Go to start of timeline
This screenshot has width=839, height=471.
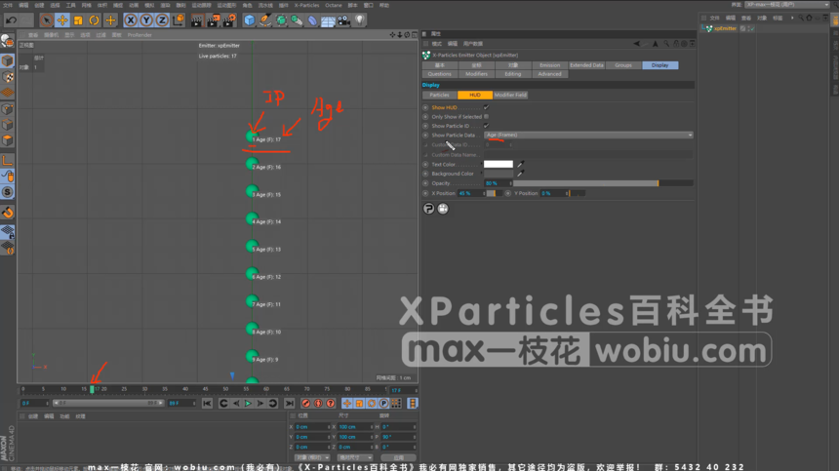pos(207,404)
